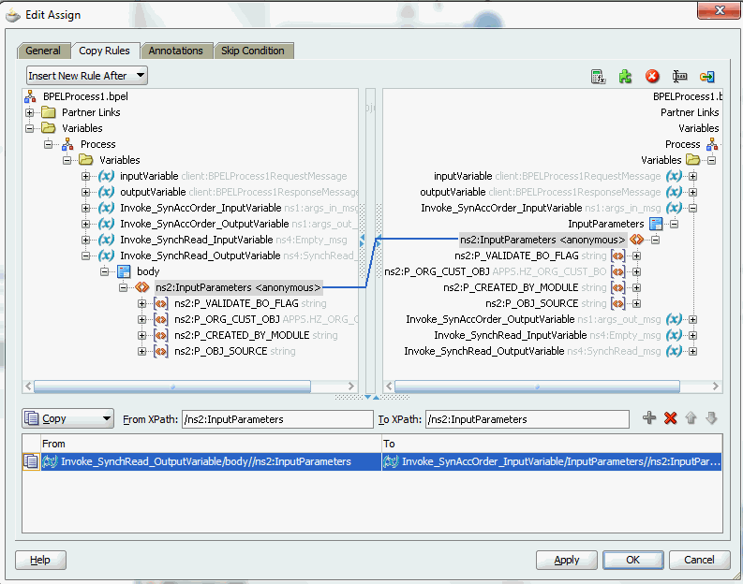The height and width of the screenshot is (584, 743).
Task: Open the Insert New Rule After dropdown
Action: pos(87,76)
